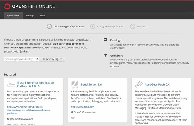Click the QuickStart heading

(116, 56)
